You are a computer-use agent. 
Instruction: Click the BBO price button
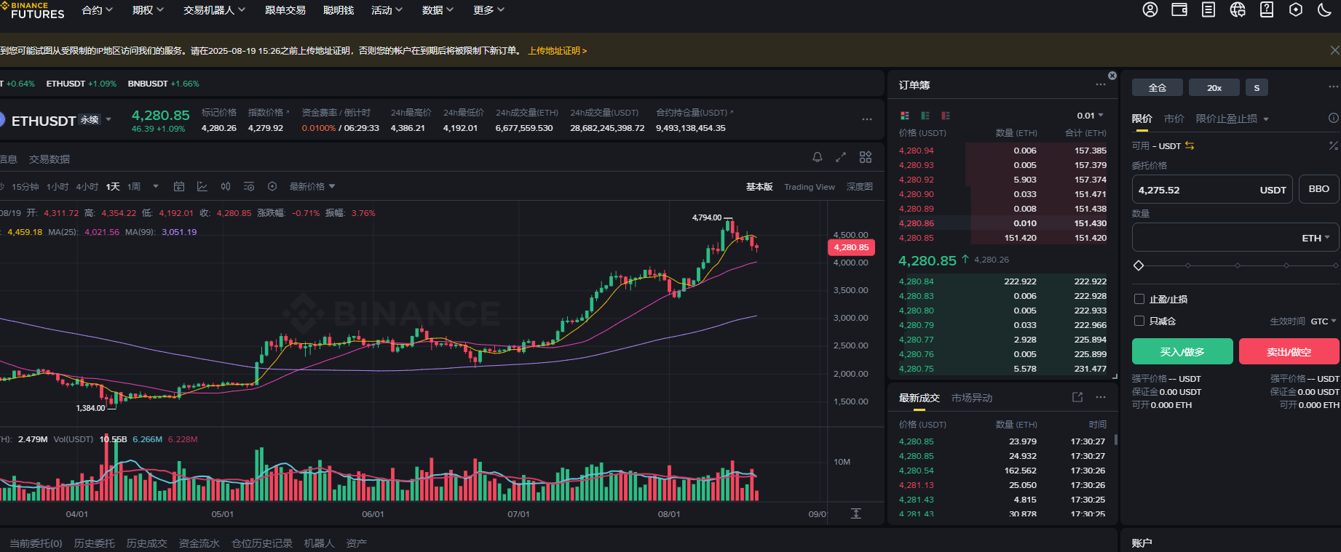pos(1319,189)
